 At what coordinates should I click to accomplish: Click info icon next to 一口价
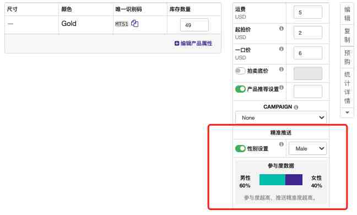pyautogui.click(x=282, y=49)
